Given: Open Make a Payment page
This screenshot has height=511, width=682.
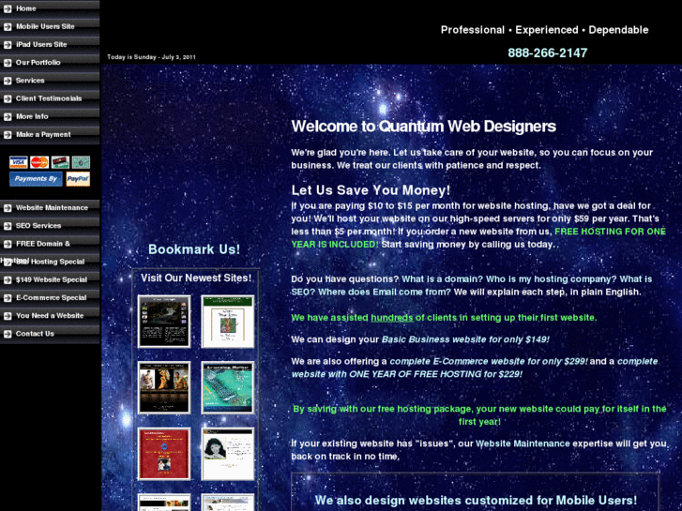Looking at the screenshot, I should pyautogui.click(x=50, y=135).
